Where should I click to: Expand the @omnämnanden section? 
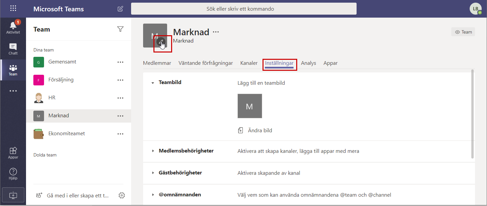point(153,195)
